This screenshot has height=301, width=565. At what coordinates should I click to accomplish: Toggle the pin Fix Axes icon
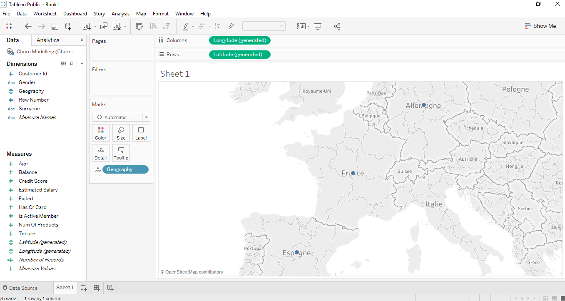[x=231, y=26]
